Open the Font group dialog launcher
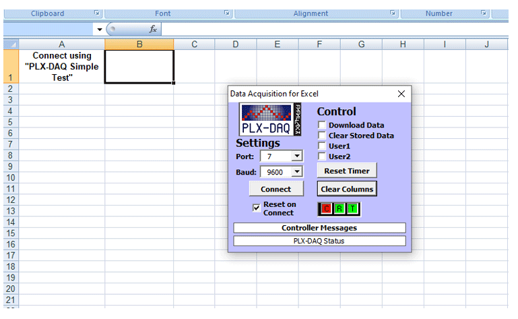Viewport: 518px width, 319px height. pos(227,13)
